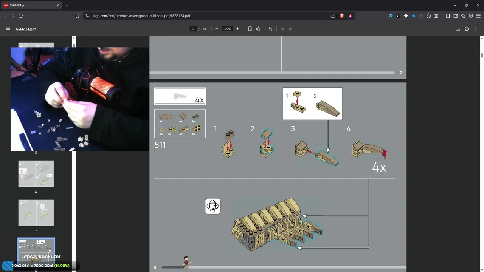Open the browser main hamburger menu
This screenshot has height=272, width=484.
coord(478,16)
